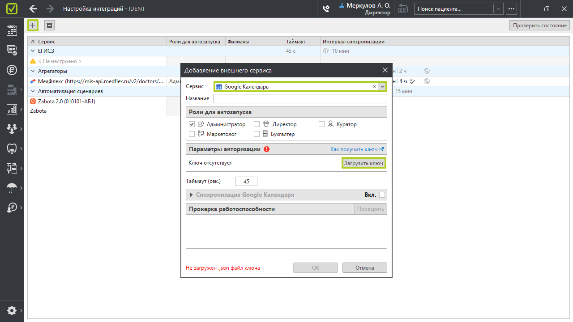Open the cash register sidebar icon
573x322 pixels.
[11, 90]
